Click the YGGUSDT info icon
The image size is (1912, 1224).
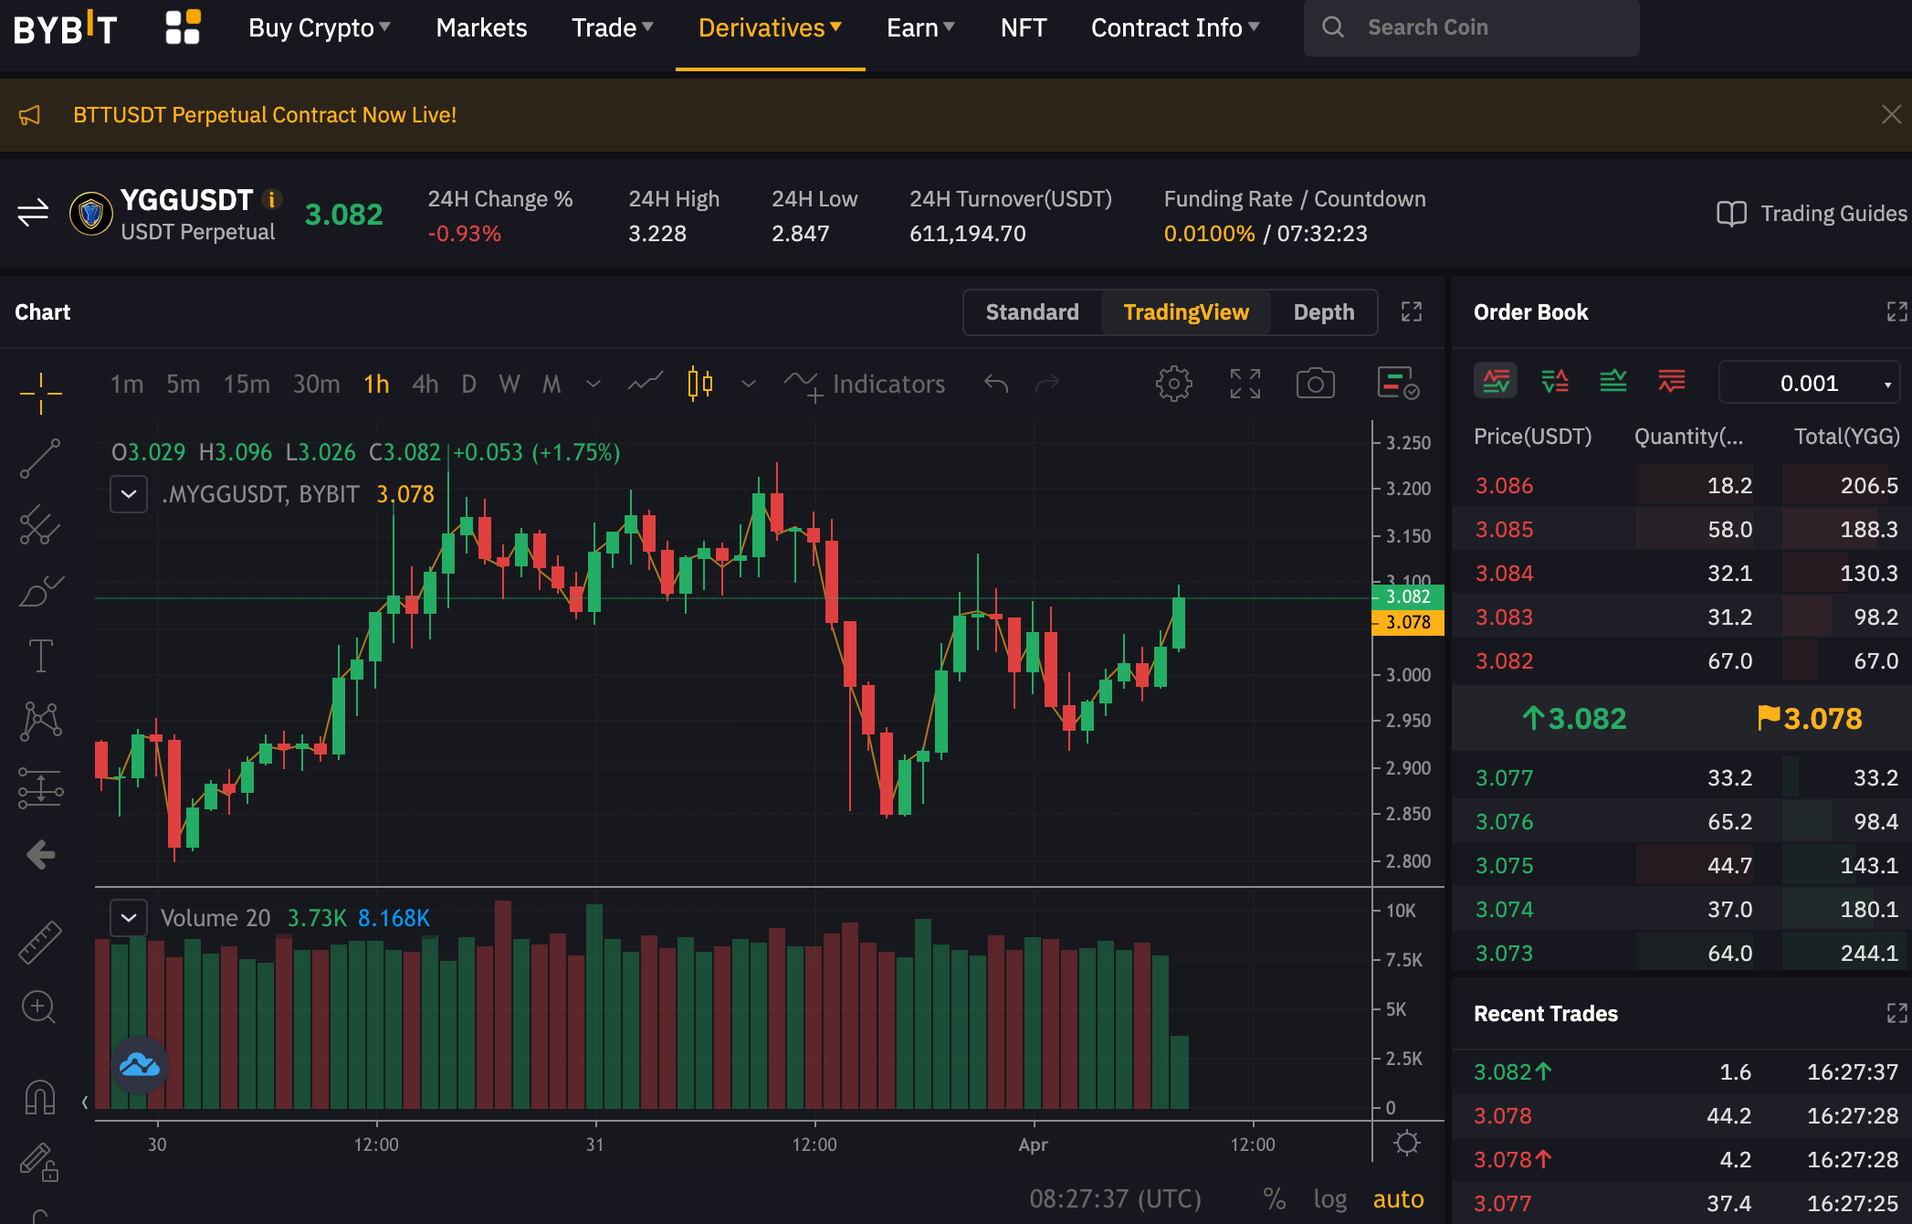pos(271,199)
